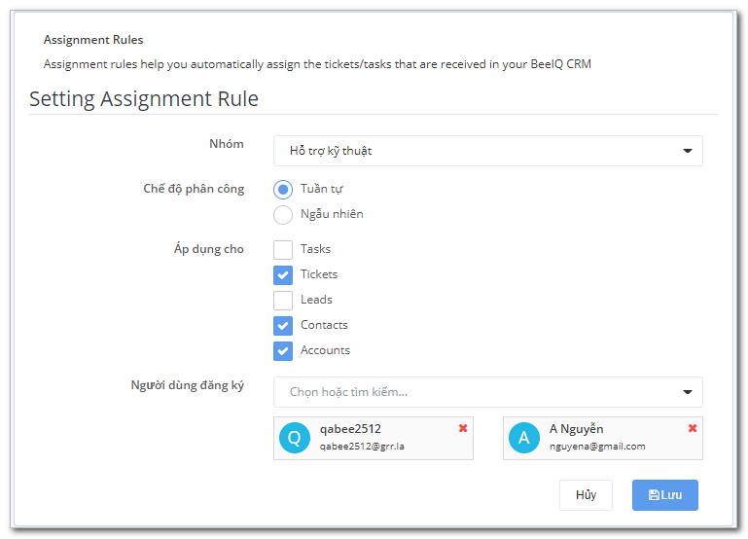Click the nguyena@gmail.com user card
The image size is (748, 539).
pos(602,439)
